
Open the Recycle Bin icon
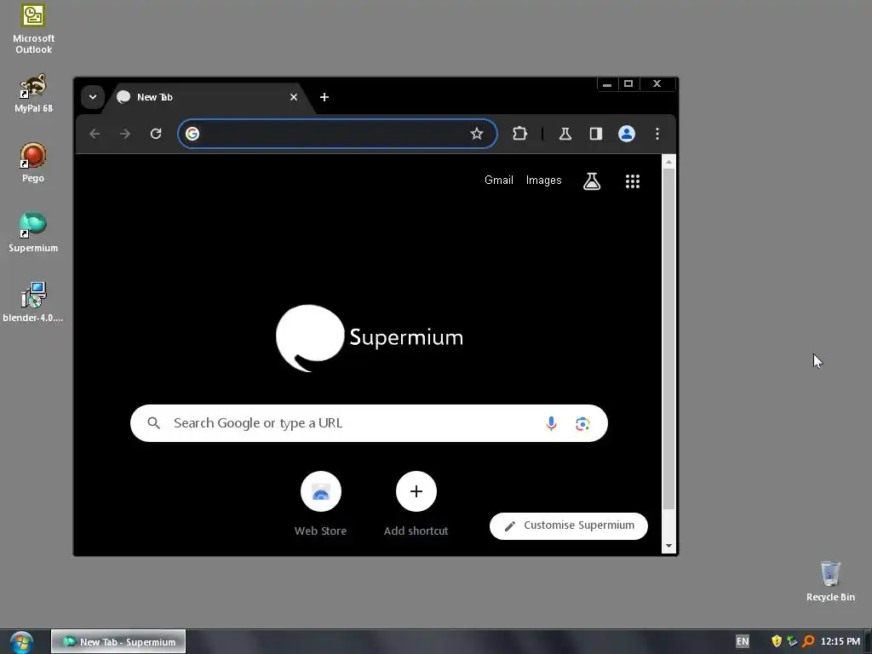coord(830,581)
